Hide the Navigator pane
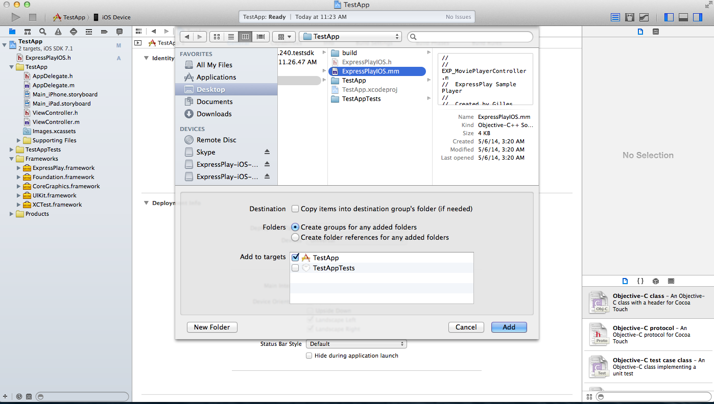Viewport: 714px width, 404px height. pyautogui.click(x=669, y=17)
